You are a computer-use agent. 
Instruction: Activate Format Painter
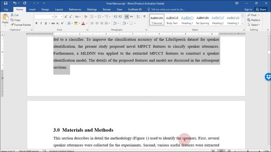(x=21, y=25)
